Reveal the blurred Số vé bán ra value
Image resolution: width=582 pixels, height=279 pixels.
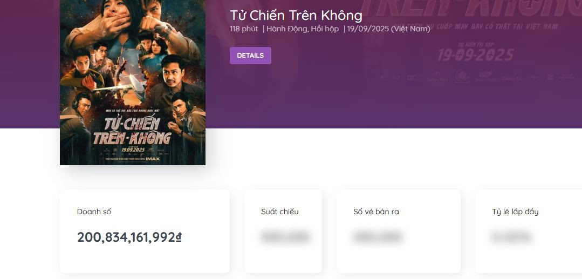378,237
